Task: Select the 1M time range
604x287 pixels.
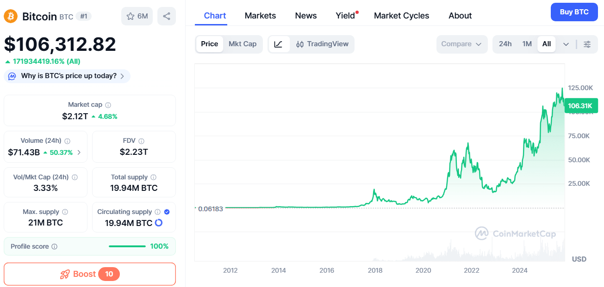Action: click(x=527, y=44)
